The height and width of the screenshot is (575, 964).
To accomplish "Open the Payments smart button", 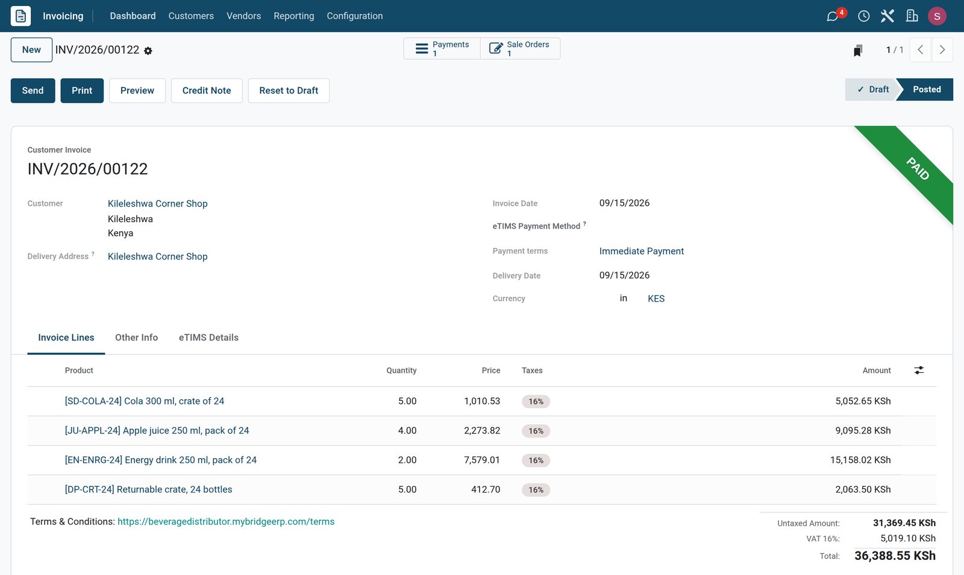I will pyautogui.click(x=442, y=49).
